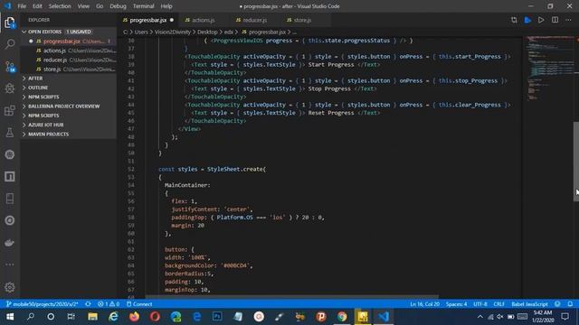
Task: Click Ln 16, Col 20 cursor position indicator
Action: 424,304
